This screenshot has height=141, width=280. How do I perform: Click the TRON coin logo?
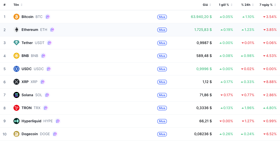point(16,108)
